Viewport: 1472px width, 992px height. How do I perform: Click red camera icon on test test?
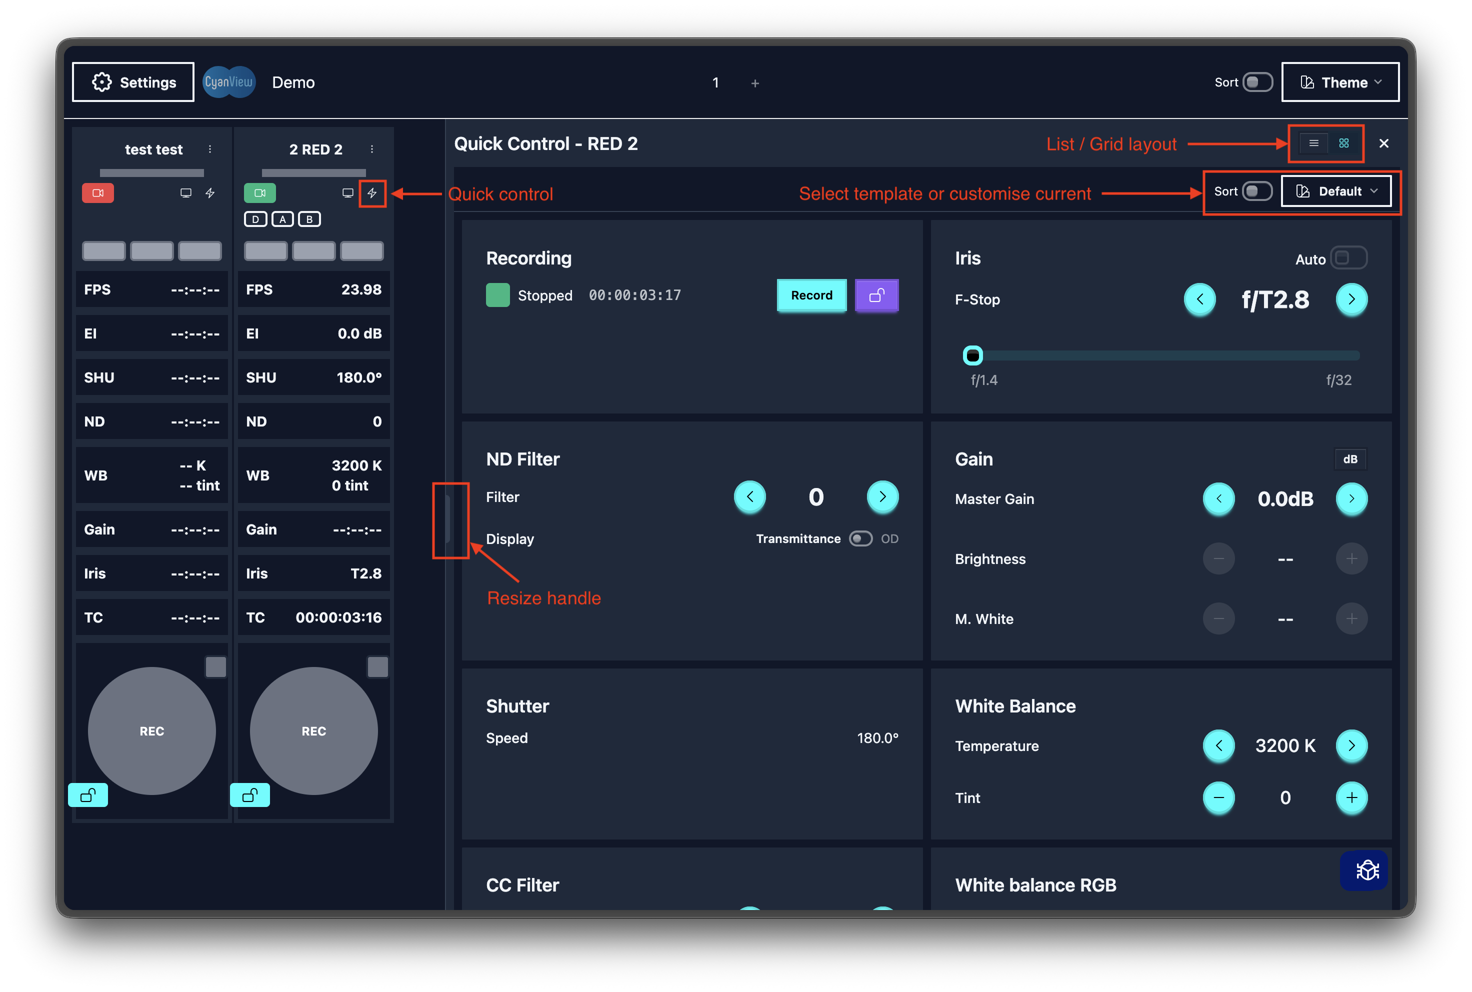click(98, 193)
